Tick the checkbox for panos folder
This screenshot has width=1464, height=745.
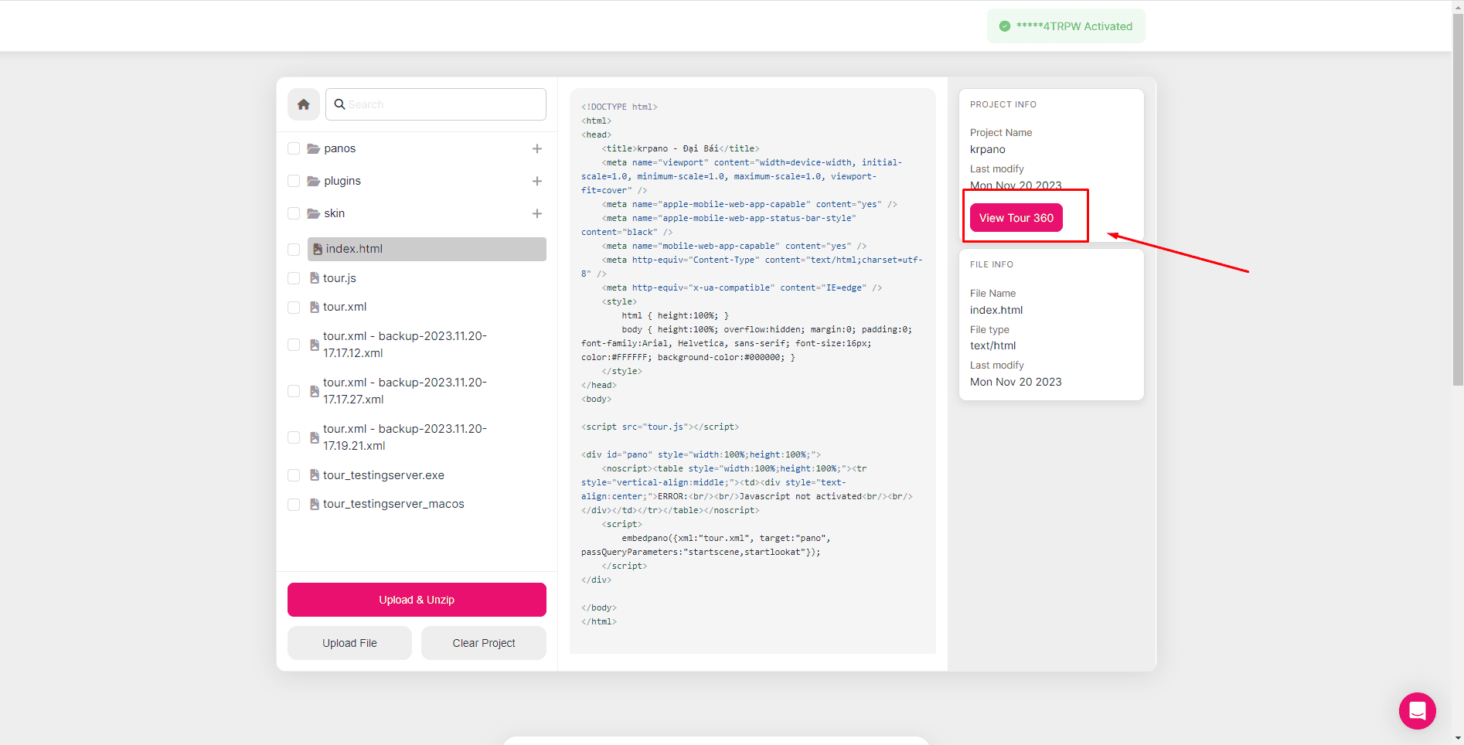click(x=294, y=148)
